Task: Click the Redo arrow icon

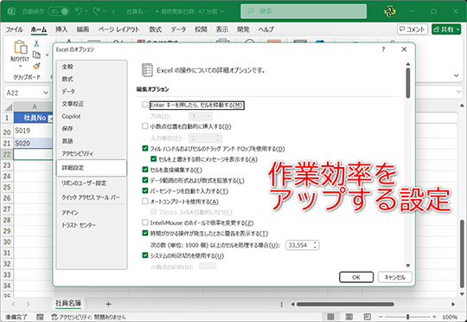Action: click(96, 11)
